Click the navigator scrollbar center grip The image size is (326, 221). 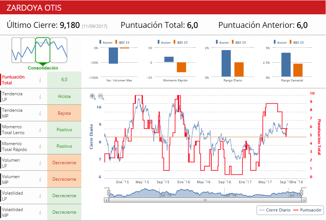205,200
